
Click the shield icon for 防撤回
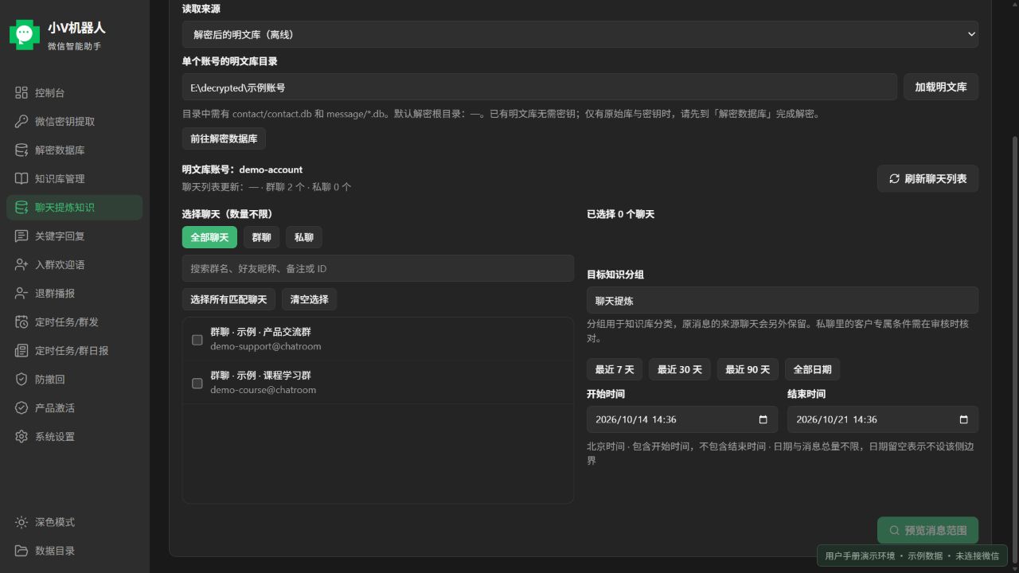tap(21, 380)
